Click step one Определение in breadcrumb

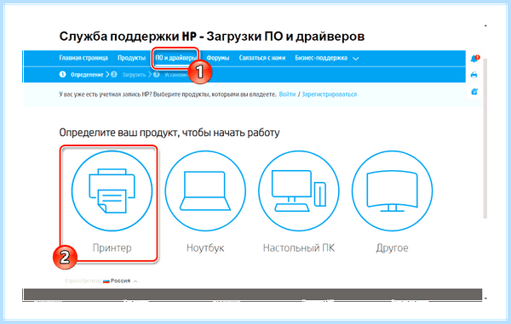click(x=81, y=75)
